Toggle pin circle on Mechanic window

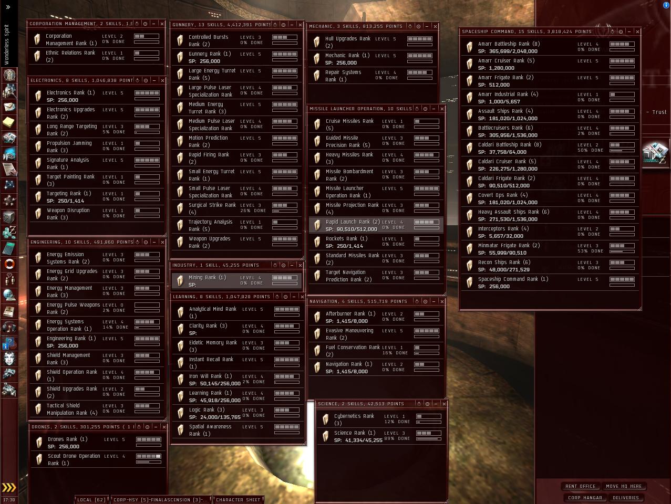419,26
